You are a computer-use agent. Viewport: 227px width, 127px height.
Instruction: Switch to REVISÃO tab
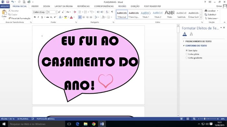point(122,6)
